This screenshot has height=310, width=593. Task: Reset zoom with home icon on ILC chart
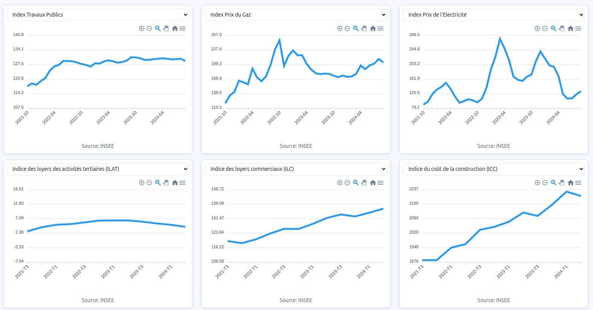[373, 183]
